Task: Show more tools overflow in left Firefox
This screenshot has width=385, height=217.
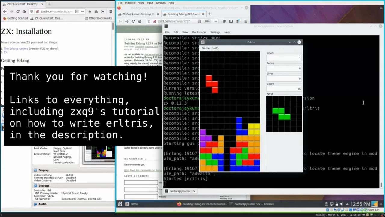Action: [x=103, y=11]
